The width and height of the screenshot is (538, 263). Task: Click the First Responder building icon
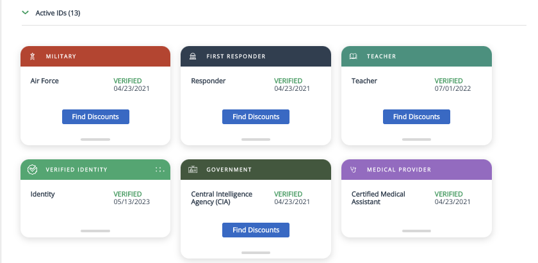point(193,56)
